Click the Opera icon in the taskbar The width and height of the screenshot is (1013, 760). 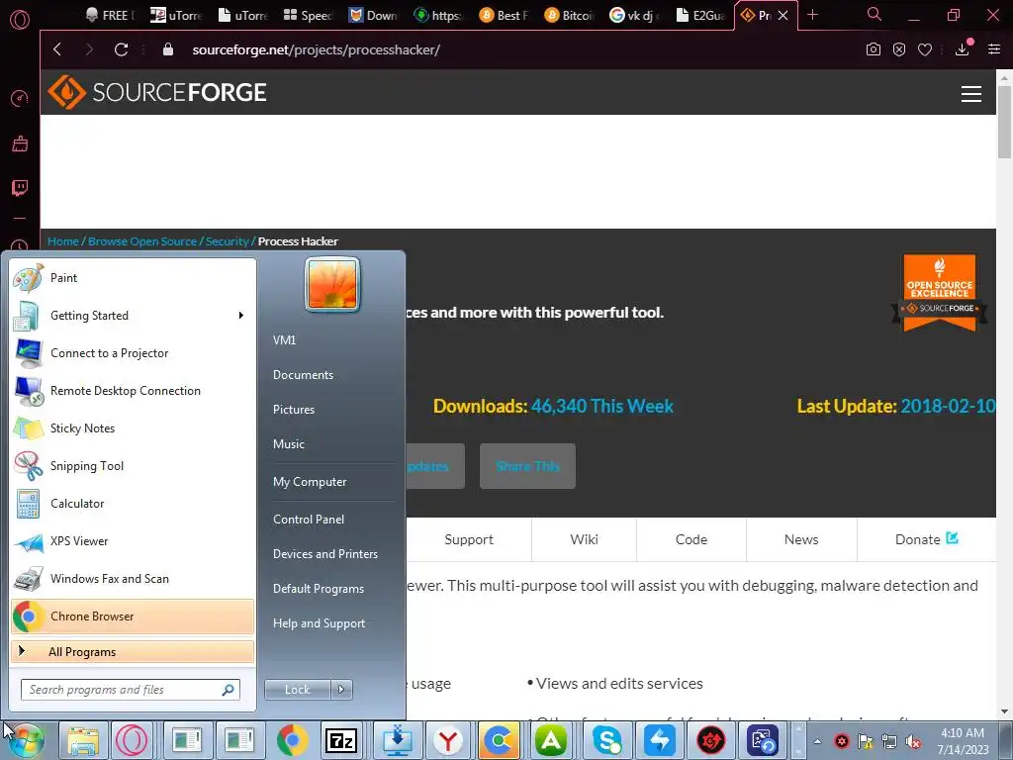point(132,740)
